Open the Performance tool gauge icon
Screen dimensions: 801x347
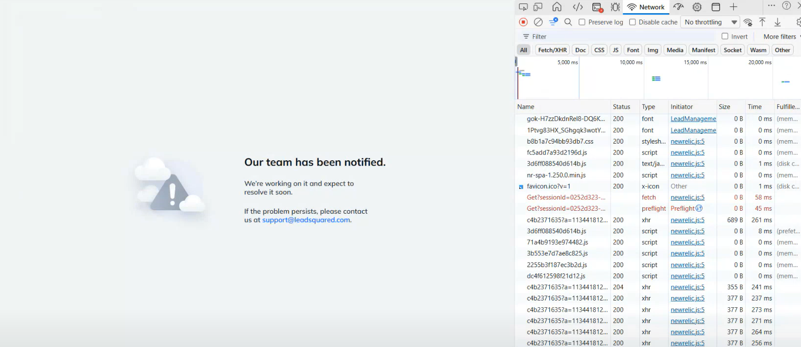(678, 7)
